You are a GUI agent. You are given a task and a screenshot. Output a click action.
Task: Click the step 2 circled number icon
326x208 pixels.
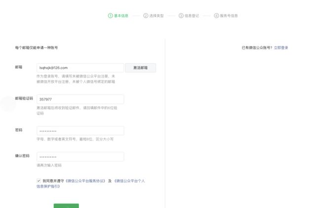coord(146,16)
